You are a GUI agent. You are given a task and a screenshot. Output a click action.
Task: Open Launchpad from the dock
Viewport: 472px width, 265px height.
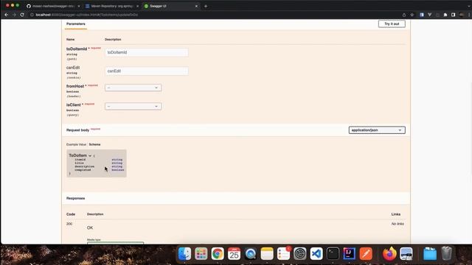tap(201, 254)
